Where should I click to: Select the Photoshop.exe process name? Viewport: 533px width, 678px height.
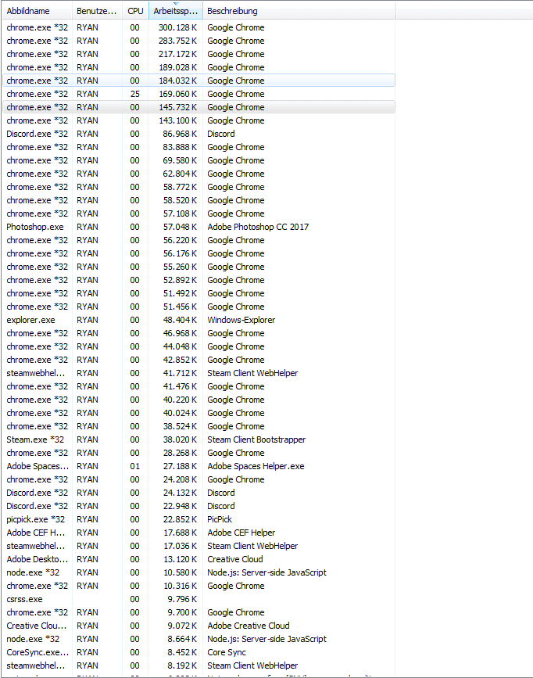[x=35, y=227]
